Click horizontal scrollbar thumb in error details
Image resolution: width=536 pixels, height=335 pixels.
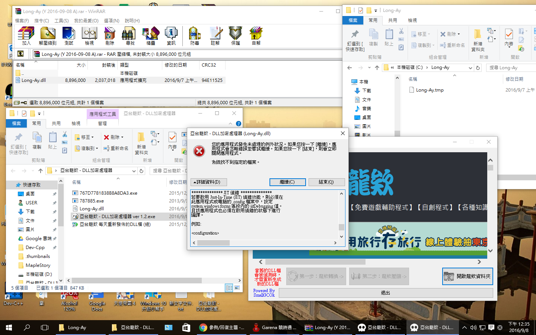213,243
